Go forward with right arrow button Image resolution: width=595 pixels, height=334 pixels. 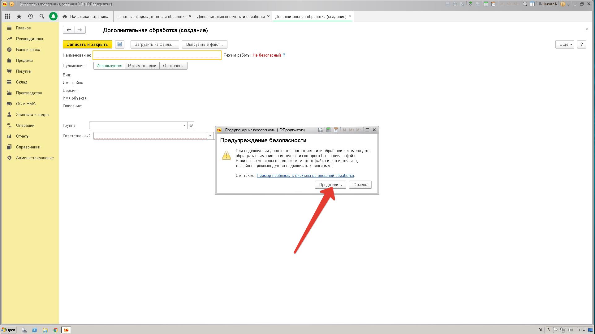[80, 30]
